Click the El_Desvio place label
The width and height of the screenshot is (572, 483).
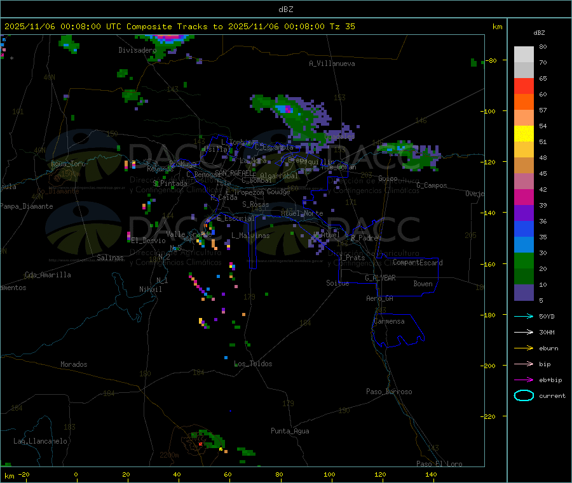pos(148,241)
